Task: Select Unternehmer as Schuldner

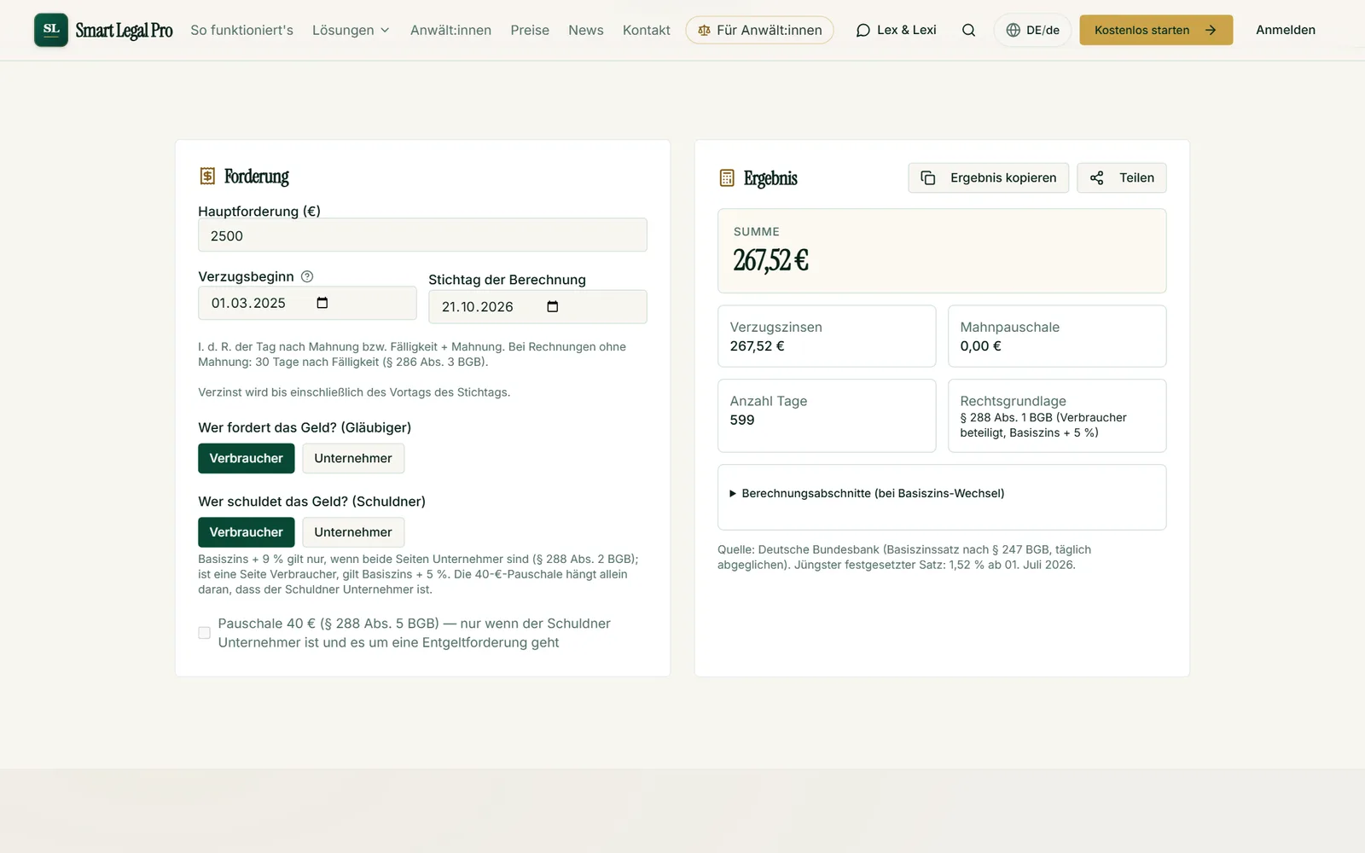Action: [x=353, y=532]
